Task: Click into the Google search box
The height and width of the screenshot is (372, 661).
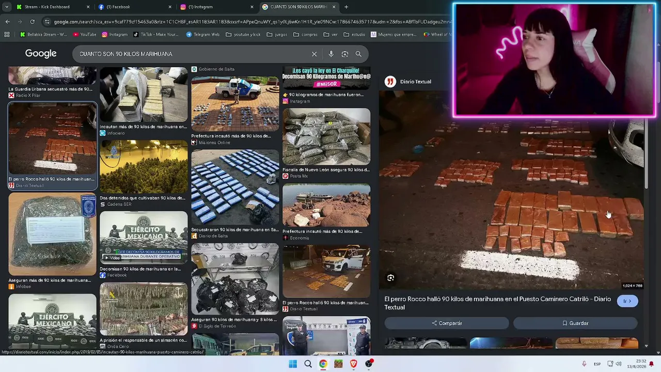Action: coord(191,54)
